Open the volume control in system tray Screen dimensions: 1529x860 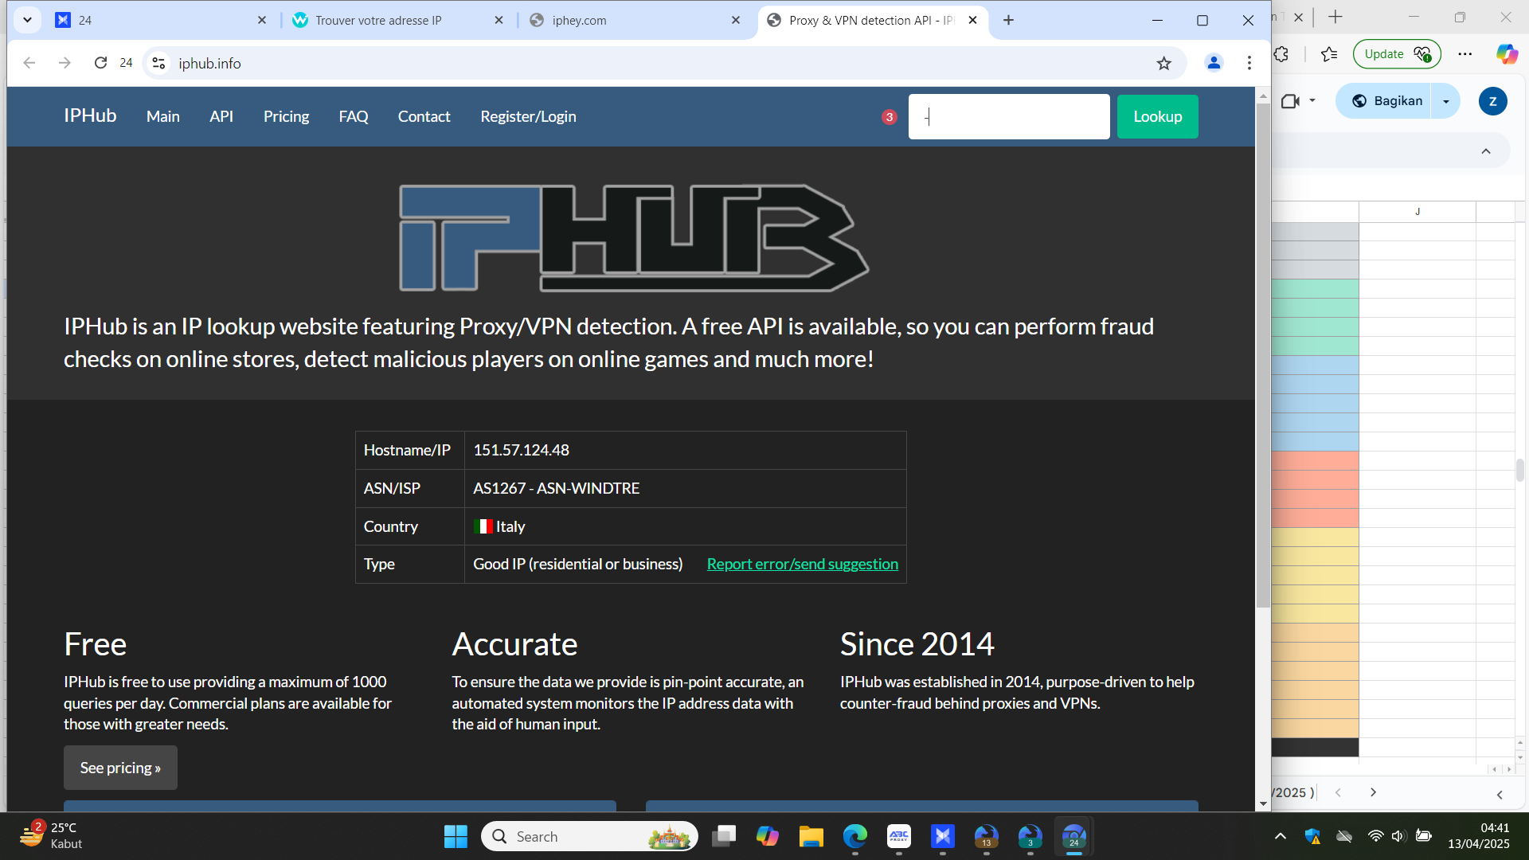1398,836
